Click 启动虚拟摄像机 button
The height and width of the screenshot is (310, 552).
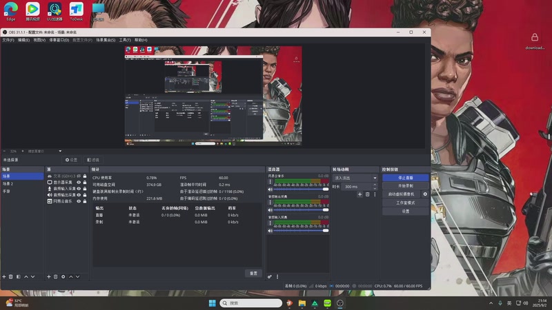[402, 194]
